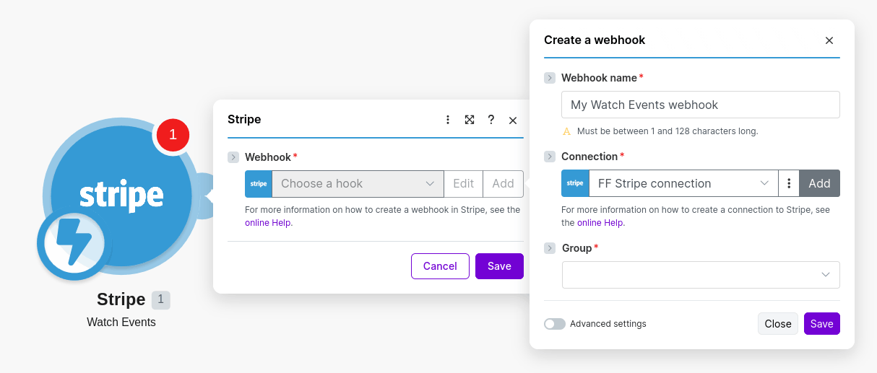Click the warning icon under the webhook name field
Image resolution: width=877 pixels, height=373 pixels.
[566, 131]
